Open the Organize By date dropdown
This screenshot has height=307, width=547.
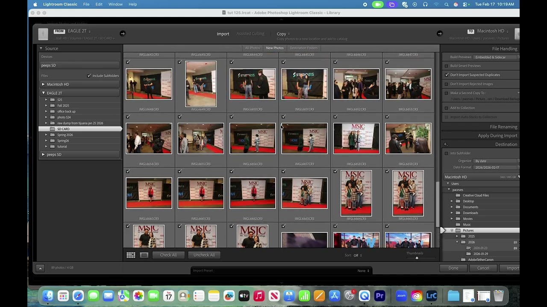[497, 161]
